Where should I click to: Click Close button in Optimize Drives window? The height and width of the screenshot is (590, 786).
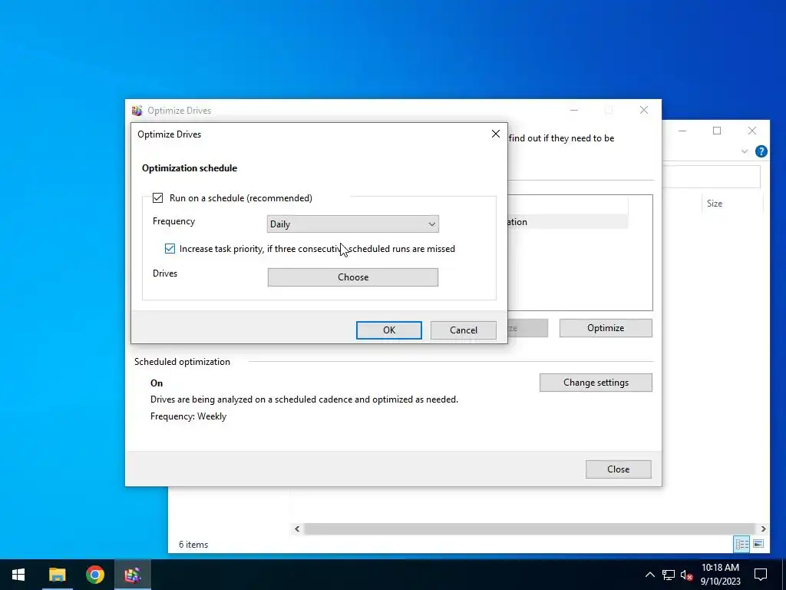click(618, 469)
